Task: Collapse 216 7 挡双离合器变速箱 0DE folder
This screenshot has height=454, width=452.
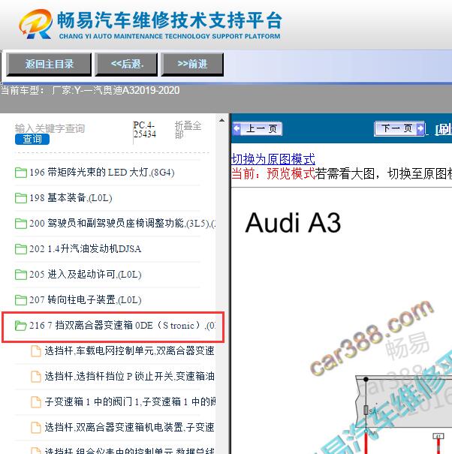Action: click(122, 326)
